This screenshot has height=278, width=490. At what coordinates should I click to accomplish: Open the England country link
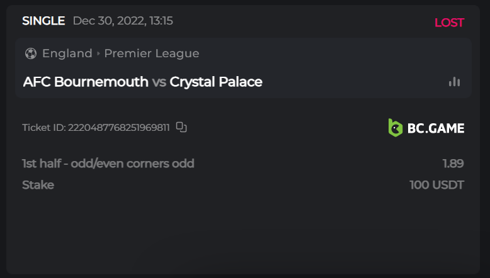(x=67, y=53)
